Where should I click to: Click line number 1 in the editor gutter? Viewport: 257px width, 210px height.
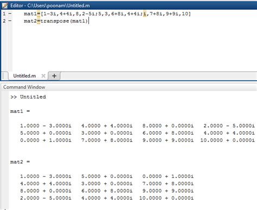point(4,14)
